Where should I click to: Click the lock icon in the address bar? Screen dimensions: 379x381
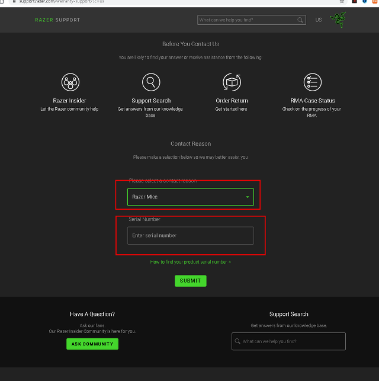point(14,1)
